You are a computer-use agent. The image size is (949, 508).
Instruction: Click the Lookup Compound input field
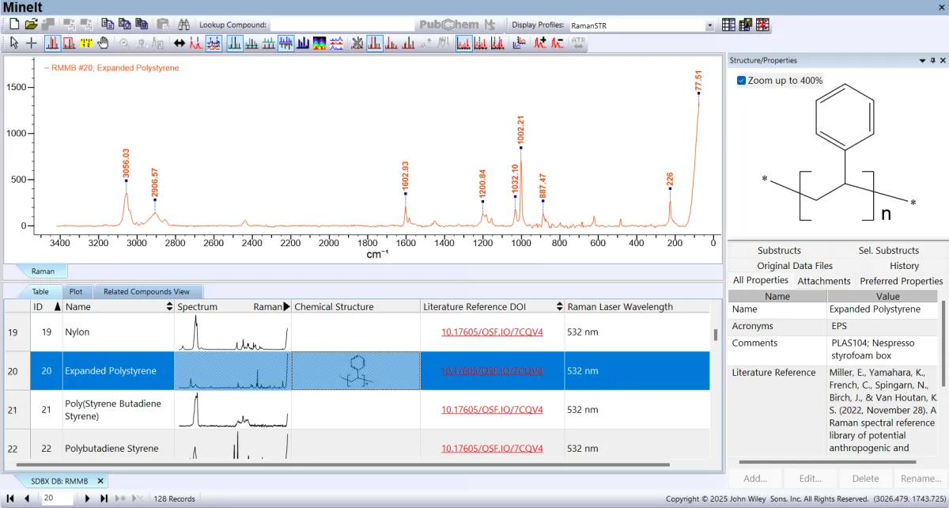(x=342, y=25)
